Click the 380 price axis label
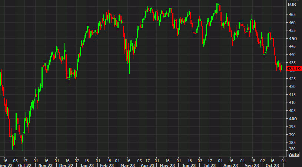 pos(292,149)
